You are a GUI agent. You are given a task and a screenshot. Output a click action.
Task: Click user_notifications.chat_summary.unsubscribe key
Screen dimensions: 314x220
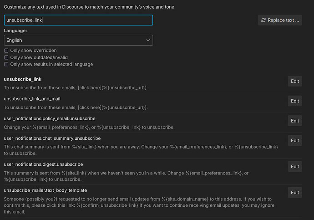point(52,138)
